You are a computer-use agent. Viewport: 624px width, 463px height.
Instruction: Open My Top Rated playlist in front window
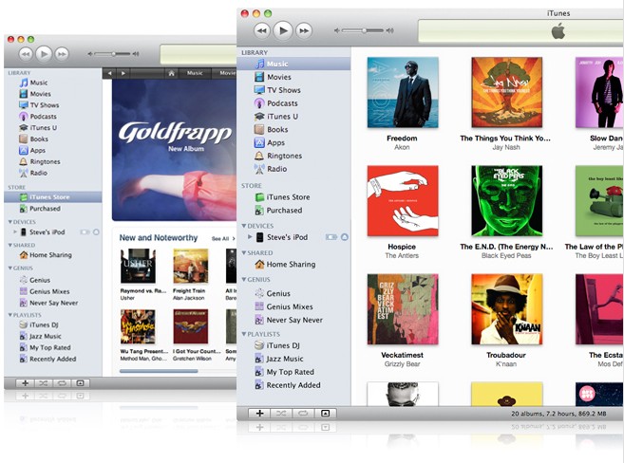click(293, 372)
